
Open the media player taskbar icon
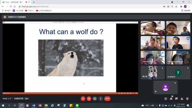(x=27, y=105)
